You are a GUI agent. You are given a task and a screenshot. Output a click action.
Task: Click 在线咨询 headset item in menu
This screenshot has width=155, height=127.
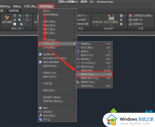pos(57,112)
